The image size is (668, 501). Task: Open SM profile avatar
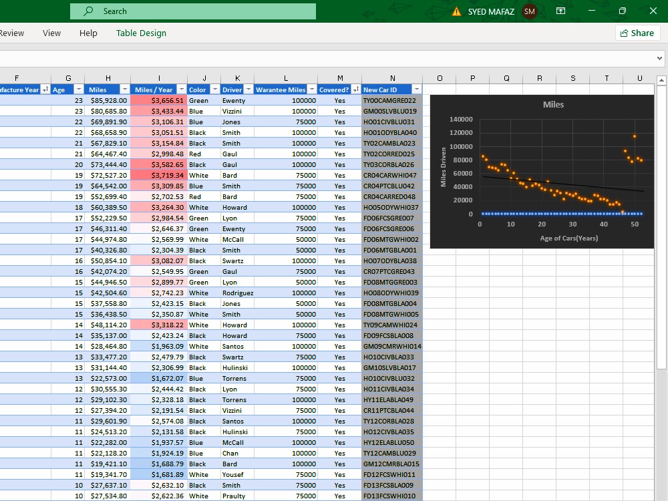pyautogui.click(x=530, y=11)
